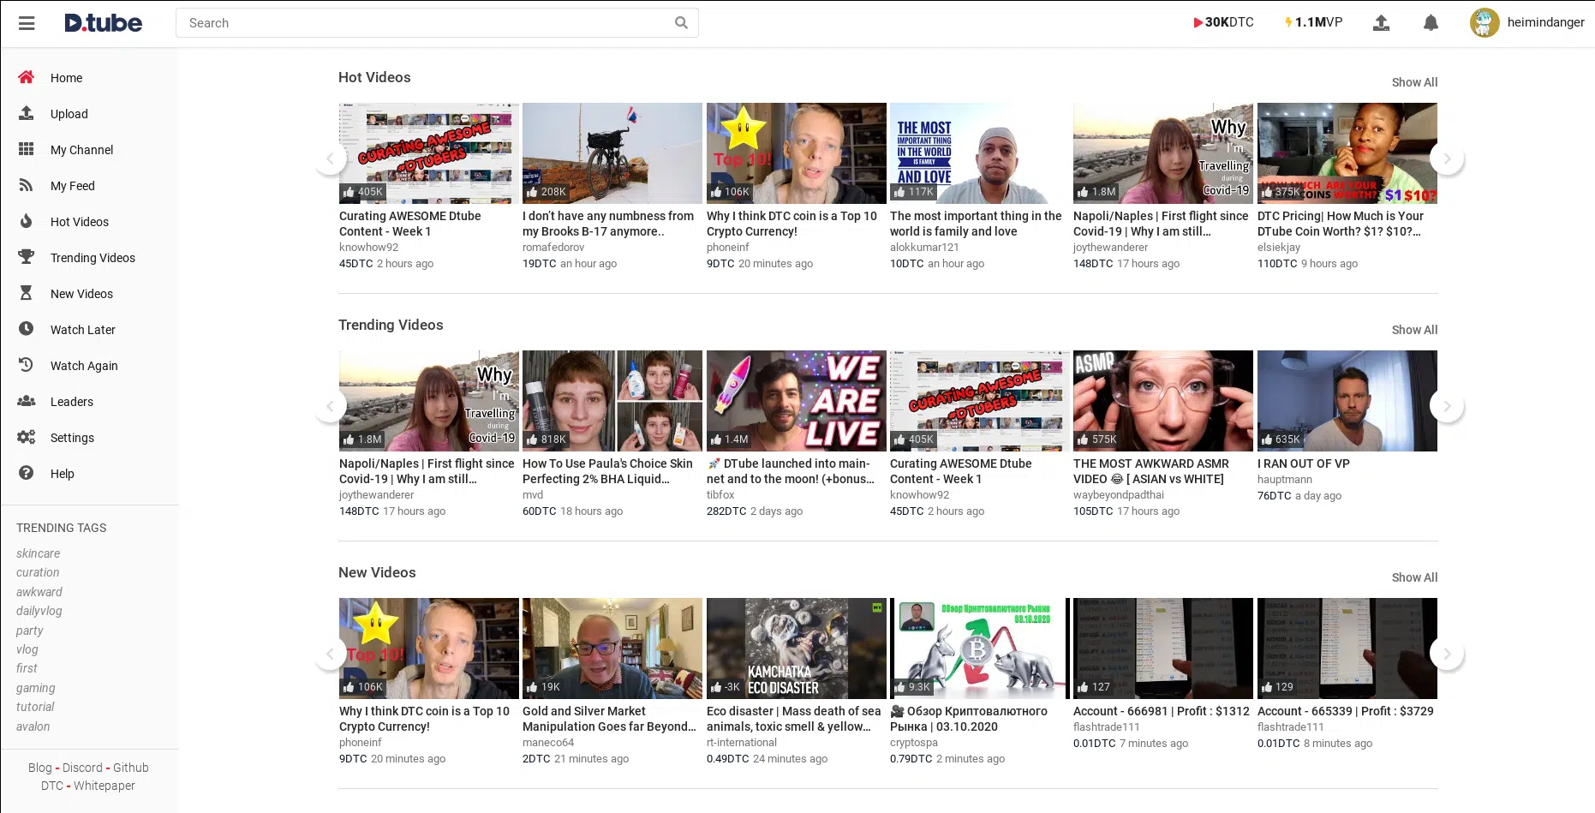
Task: Open channel hauptmann
Action: pyautogui.click(x=1285, y=480)
